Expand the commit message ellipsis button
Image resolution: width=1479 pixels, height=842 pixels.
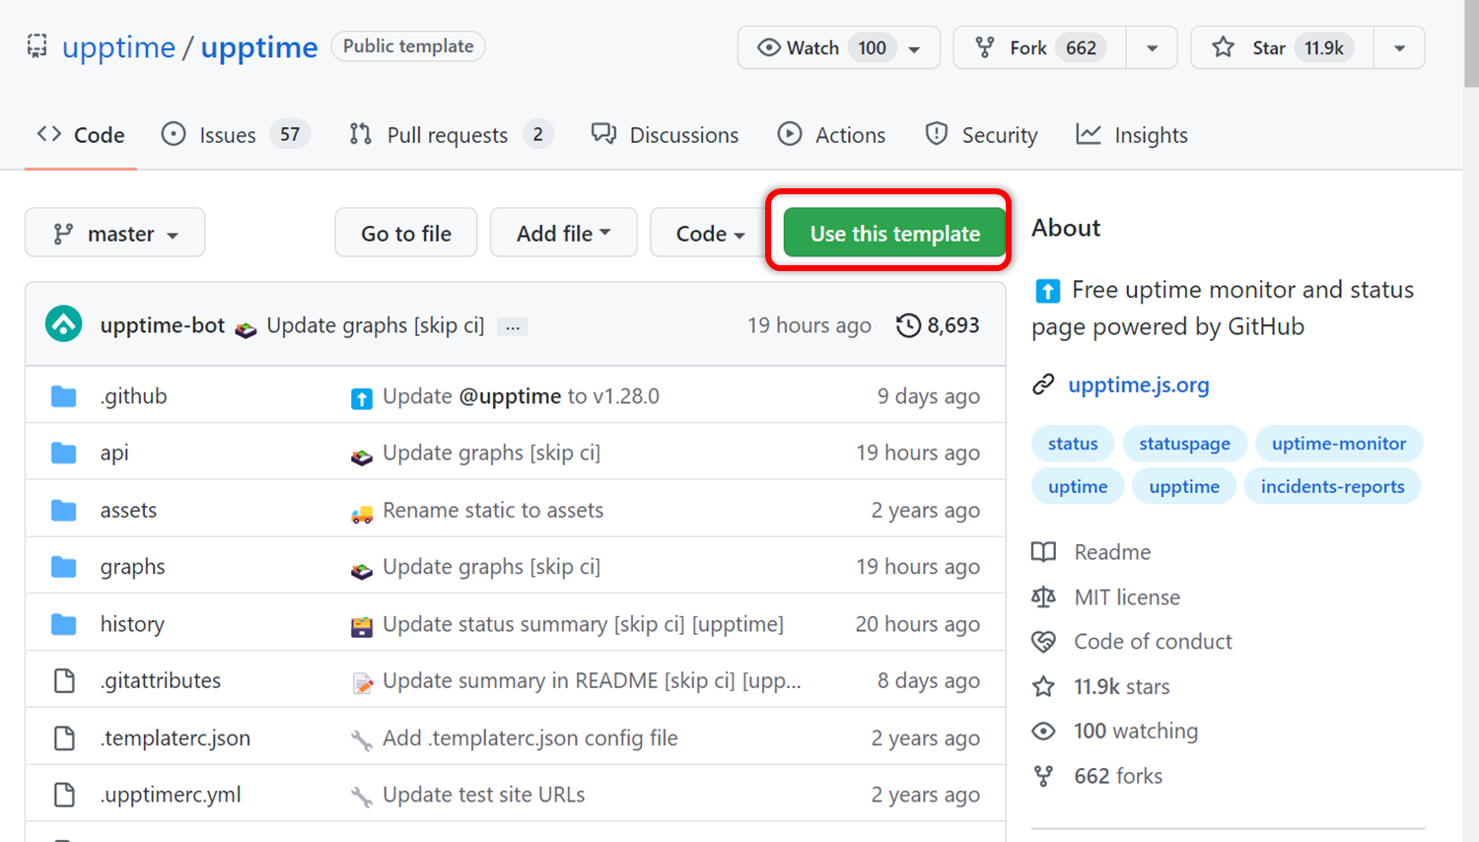point(513,326)
